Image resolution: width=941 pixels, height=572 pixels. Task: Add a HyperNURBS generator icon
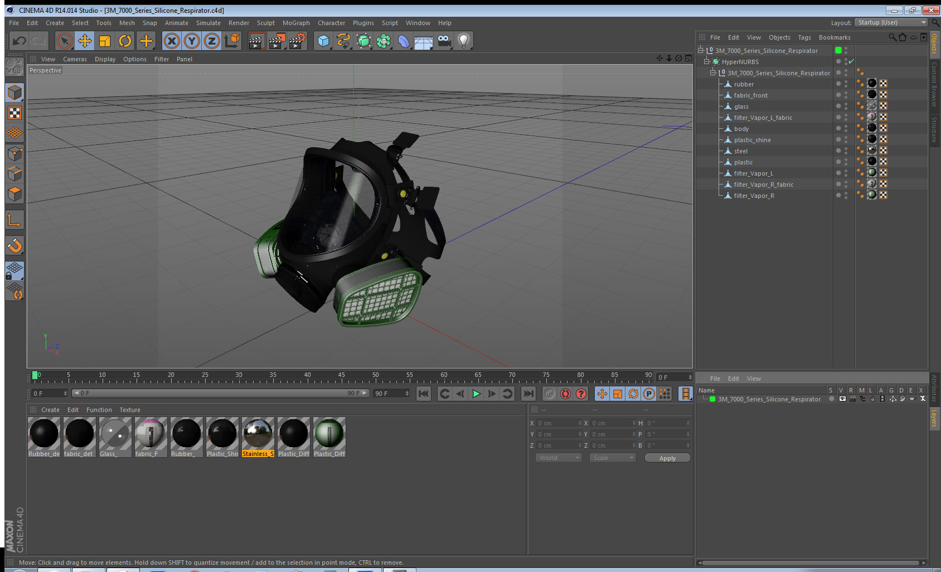(x=364, y=41)
